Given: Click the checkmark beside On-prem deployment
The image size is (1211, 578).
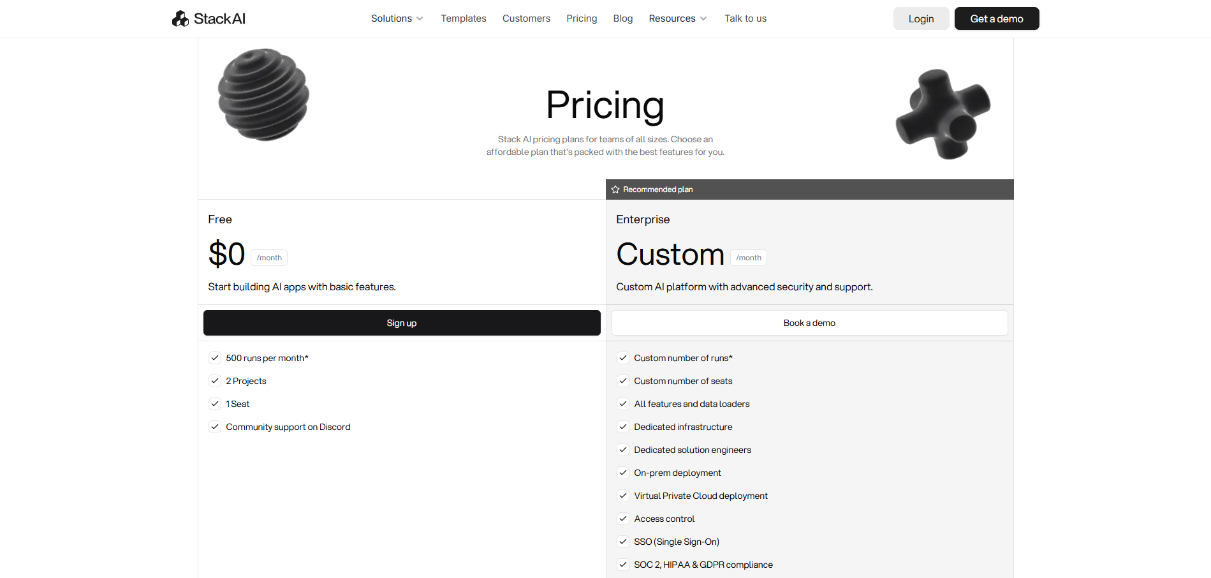Looking at the screenshot, I should (x=623, y=473).
